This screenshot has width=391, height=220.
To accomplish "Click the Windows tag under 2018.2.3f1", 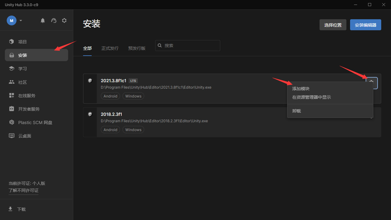I will pos(133,130).
